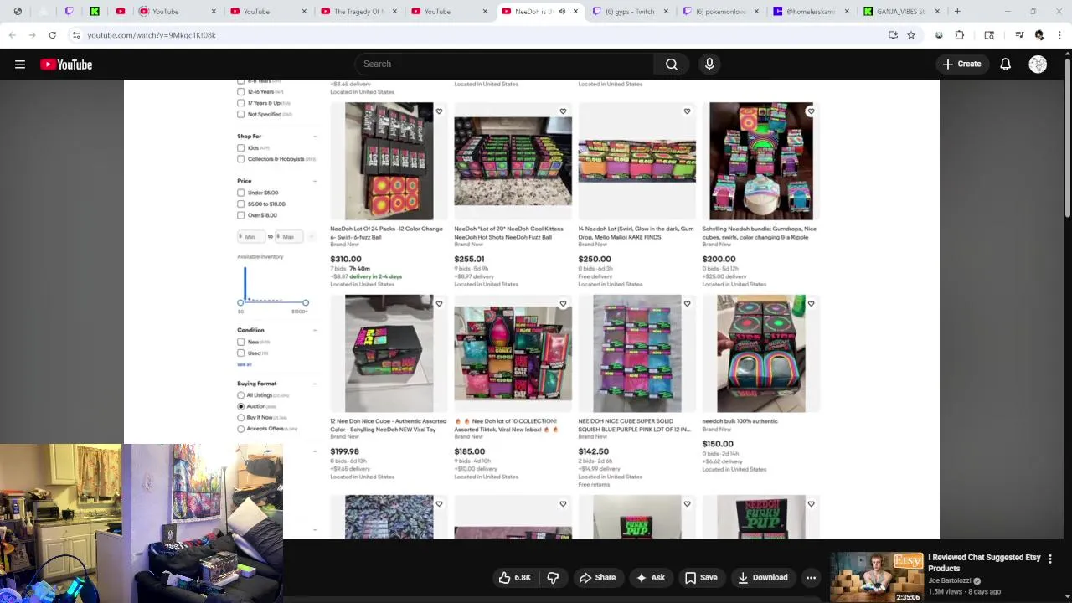Watchlist heart on $185.00 lot of 10 listing
Image resolution: width=1072 pixels, height=603 pixels.
pyautogui.click(x=563, y=304)
